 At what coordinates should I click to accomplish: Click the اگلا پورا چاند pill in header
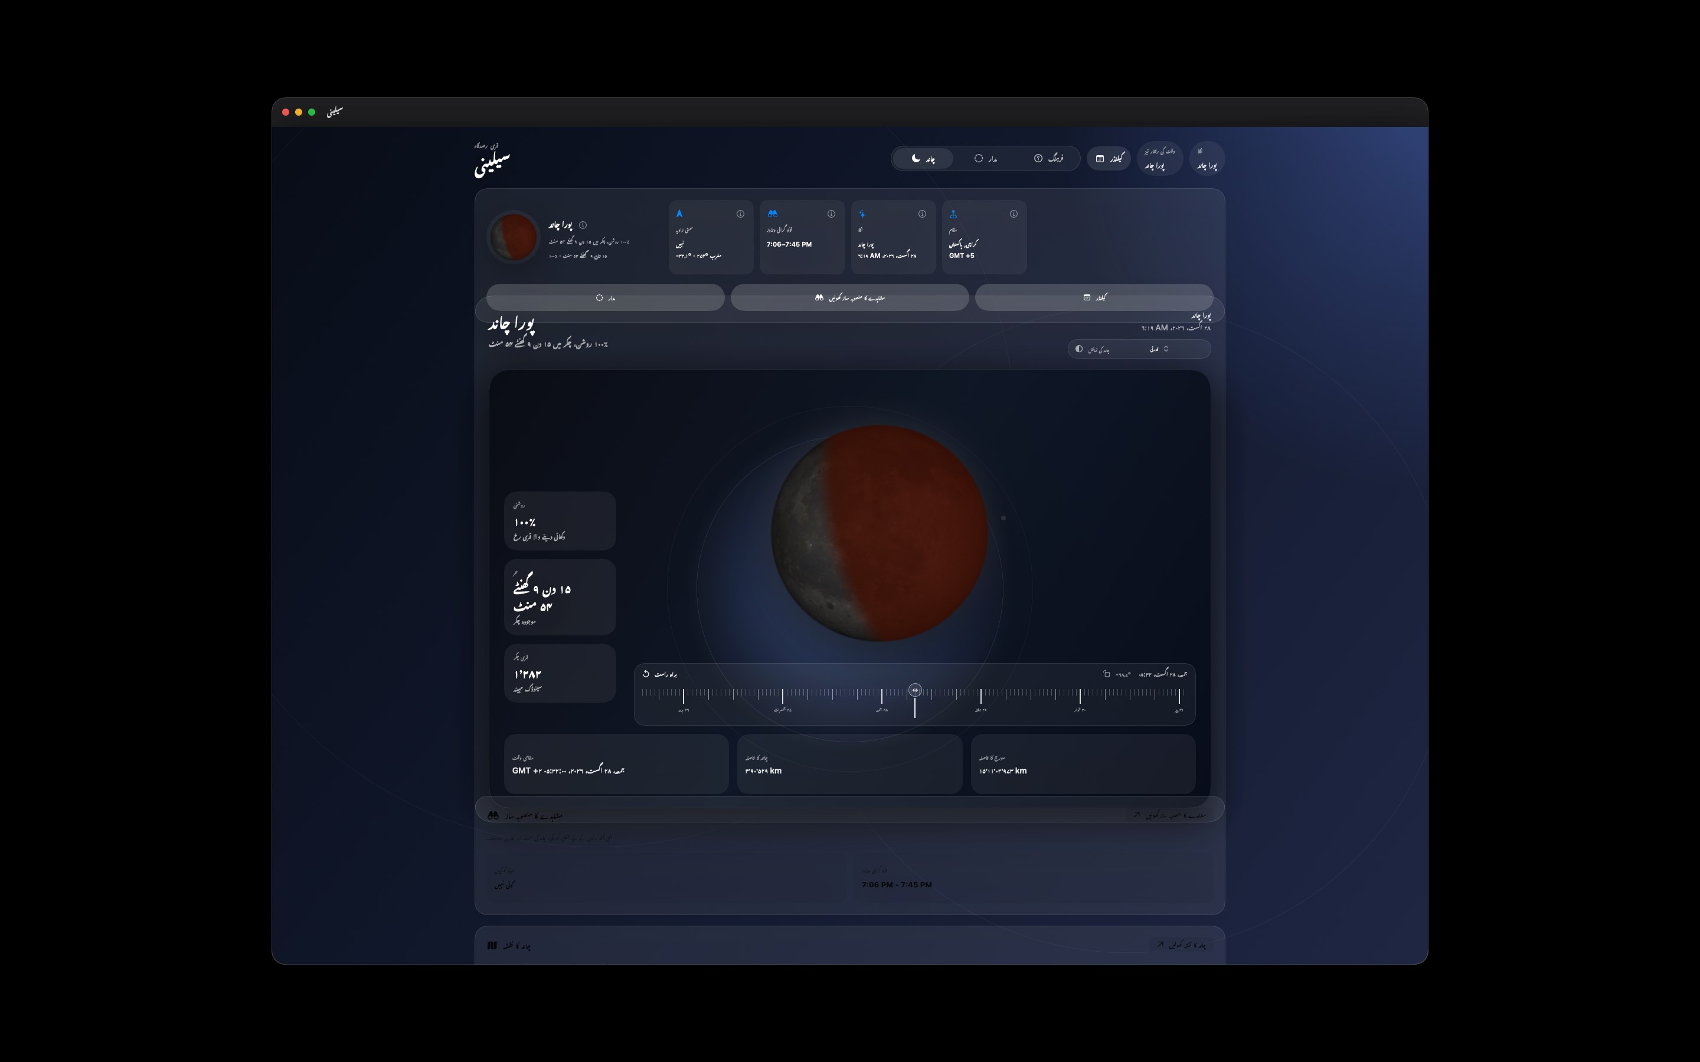(1208, 159)
